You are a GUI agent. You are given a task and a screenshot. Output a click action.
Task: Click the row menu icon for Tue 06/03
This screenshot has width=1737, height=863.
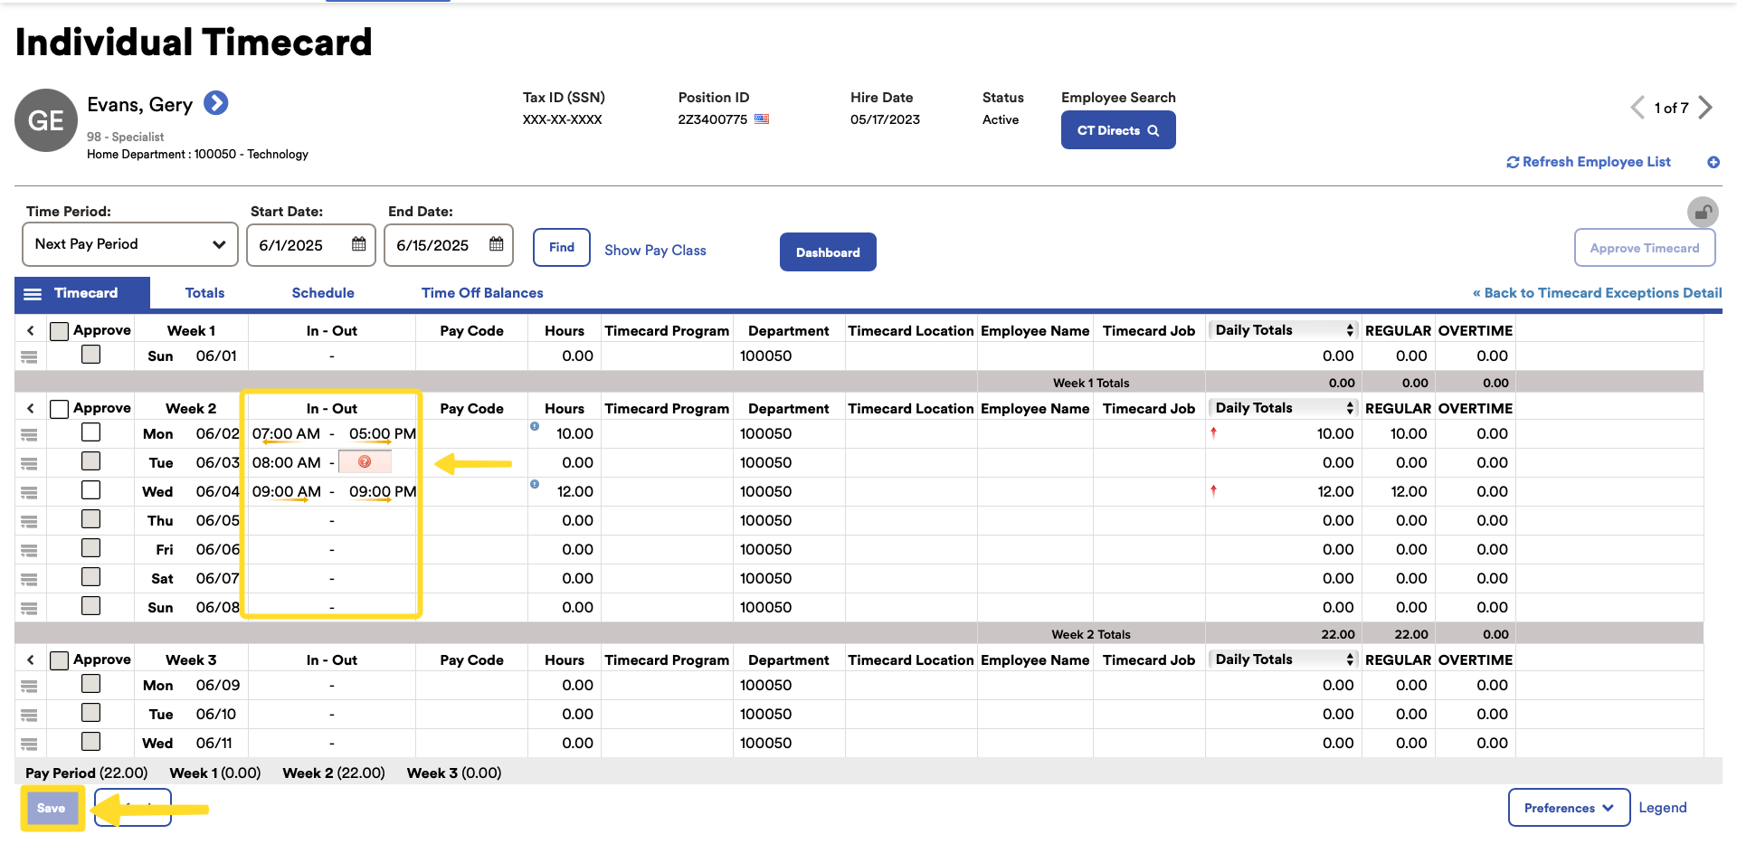point(29,463)
